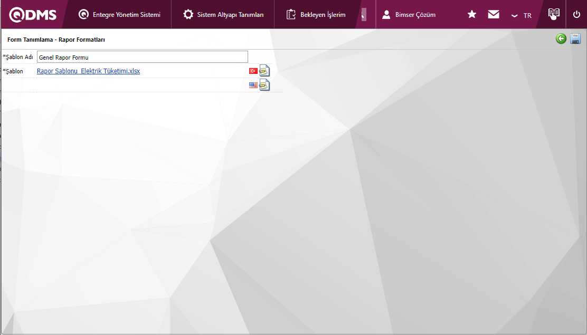Click the *Şablon field label
This screenshot has width=587, height=335.
point(13,71)
